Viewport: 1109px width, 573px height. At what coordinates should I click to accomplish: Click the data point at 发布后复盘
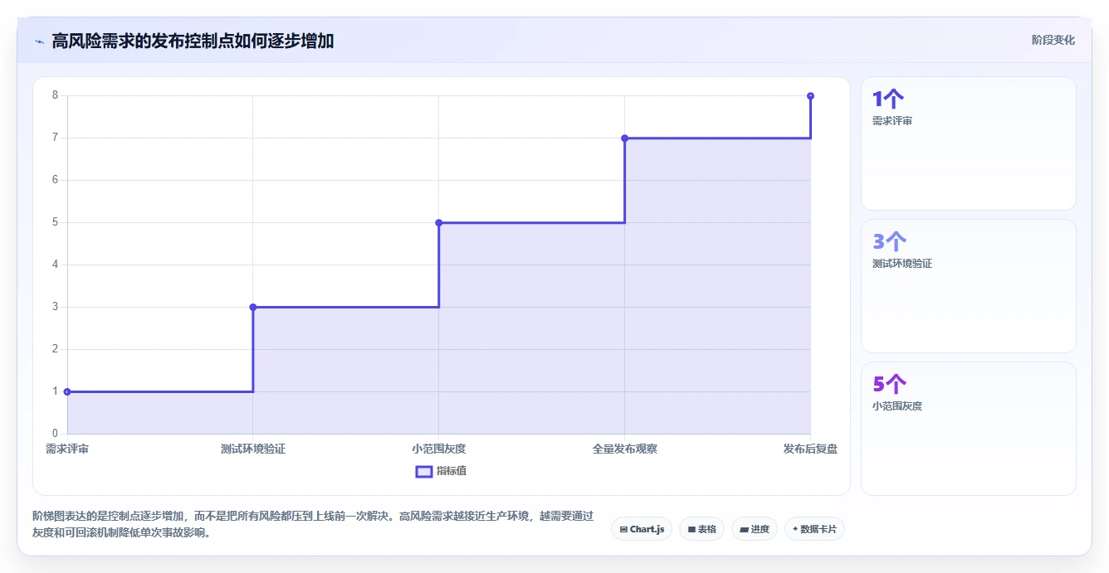(810, 95)
